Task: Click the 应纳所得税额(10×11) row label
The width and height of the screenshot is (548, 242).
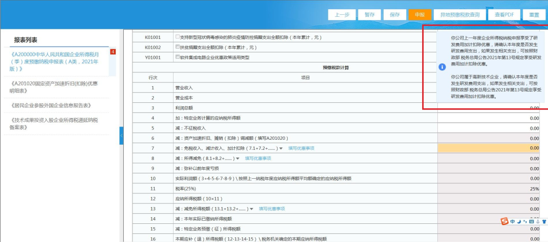Action: coord(199,199)
